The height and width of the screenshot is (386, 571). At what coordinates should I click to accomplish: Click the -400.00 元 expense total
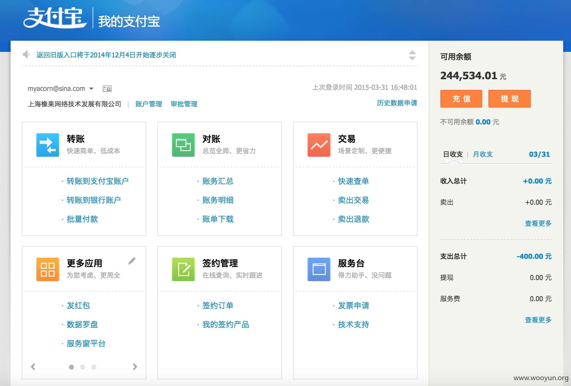(534, 256)
